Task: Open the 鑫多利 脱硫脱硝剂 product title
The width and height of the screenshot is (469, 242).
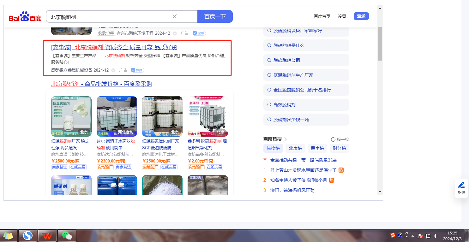Action: pos(207,144)
